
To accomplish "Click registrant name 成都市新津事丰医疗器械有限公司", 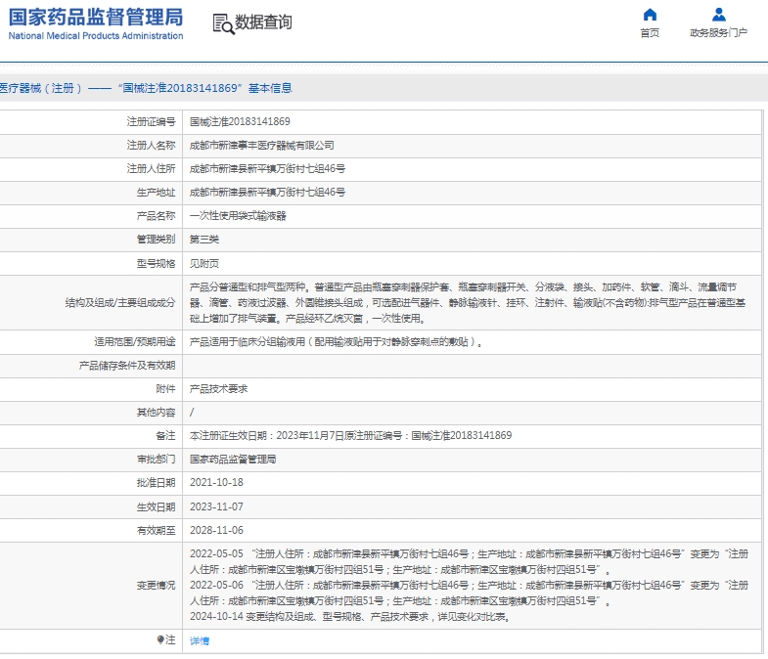I will (261, 145).
